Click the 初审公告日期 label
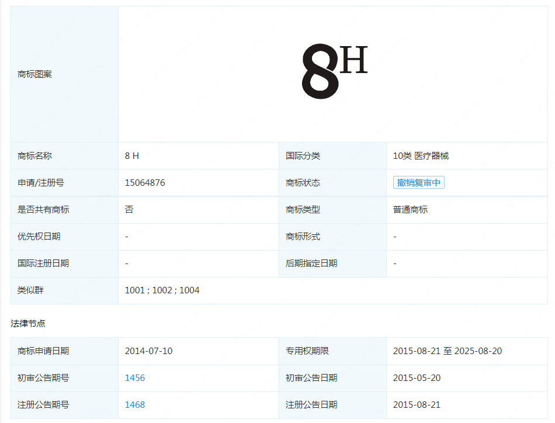 [311, 377]
